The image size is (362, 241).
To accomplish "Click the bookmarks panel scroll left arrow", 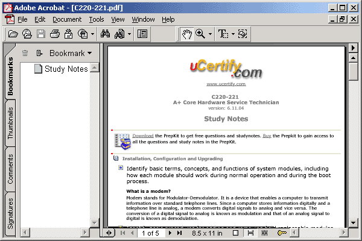I will coord(25,232).
